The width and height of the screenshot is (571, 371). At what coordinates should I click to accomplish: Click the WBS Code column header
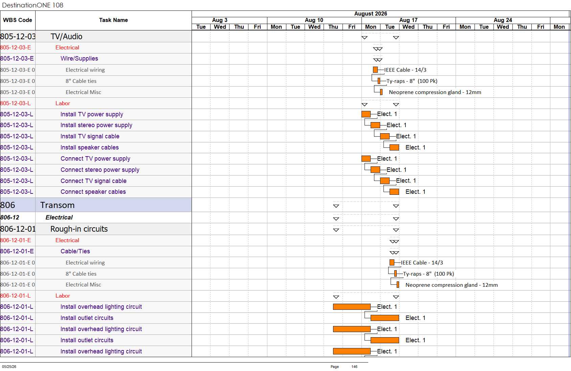click(18, 20)
